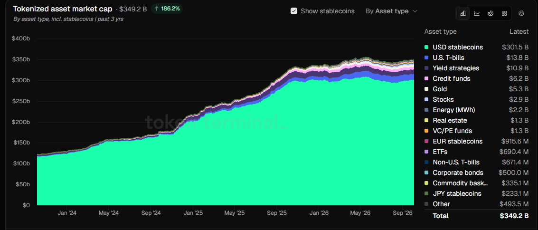Click the Gold legend swatch
This screenshot has width=538, height=230.
pos(426,89)
